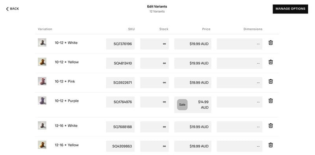Edit stock for 10-12 Yellow
This screenshot has width=315, height=155.
tap(154, 63)
